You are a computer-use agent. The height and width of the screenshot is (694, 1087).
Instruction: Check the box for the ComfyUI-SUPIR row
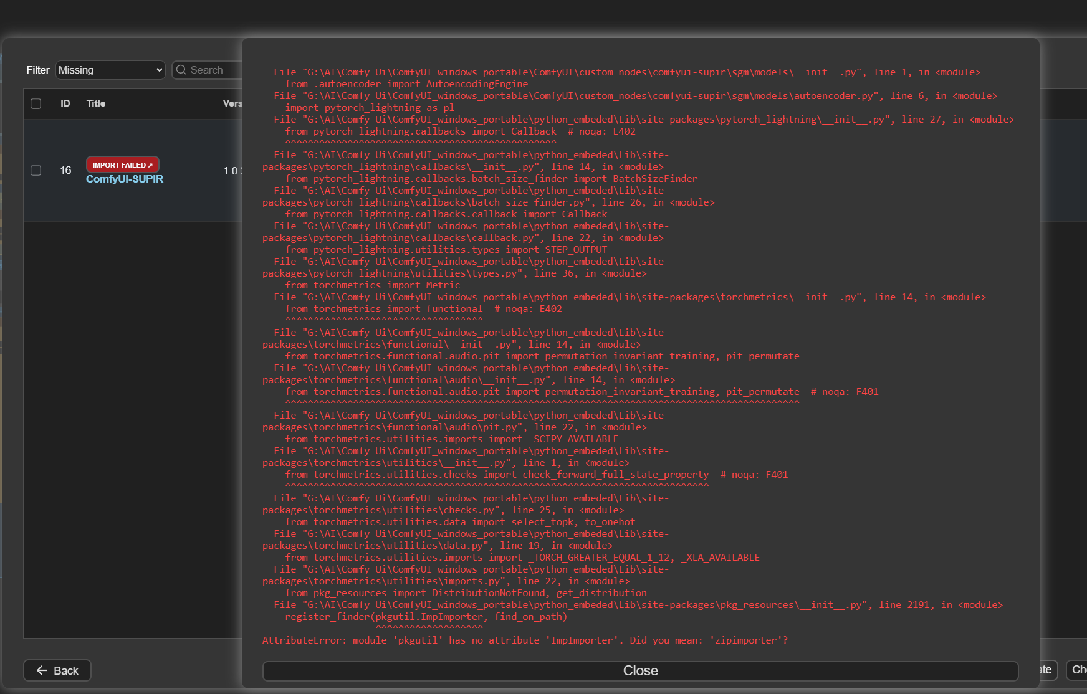pos(36,170)
